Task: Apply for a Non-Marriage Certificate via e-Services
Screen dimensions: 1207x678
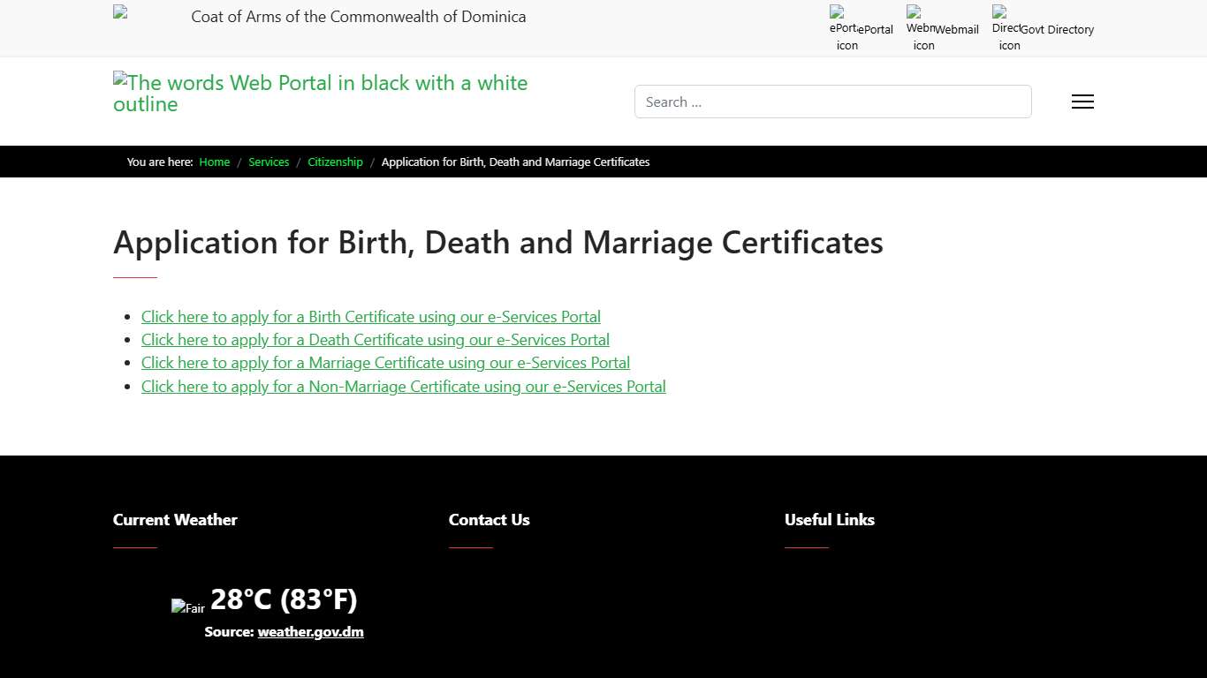Action: click(x=403, y=386)
